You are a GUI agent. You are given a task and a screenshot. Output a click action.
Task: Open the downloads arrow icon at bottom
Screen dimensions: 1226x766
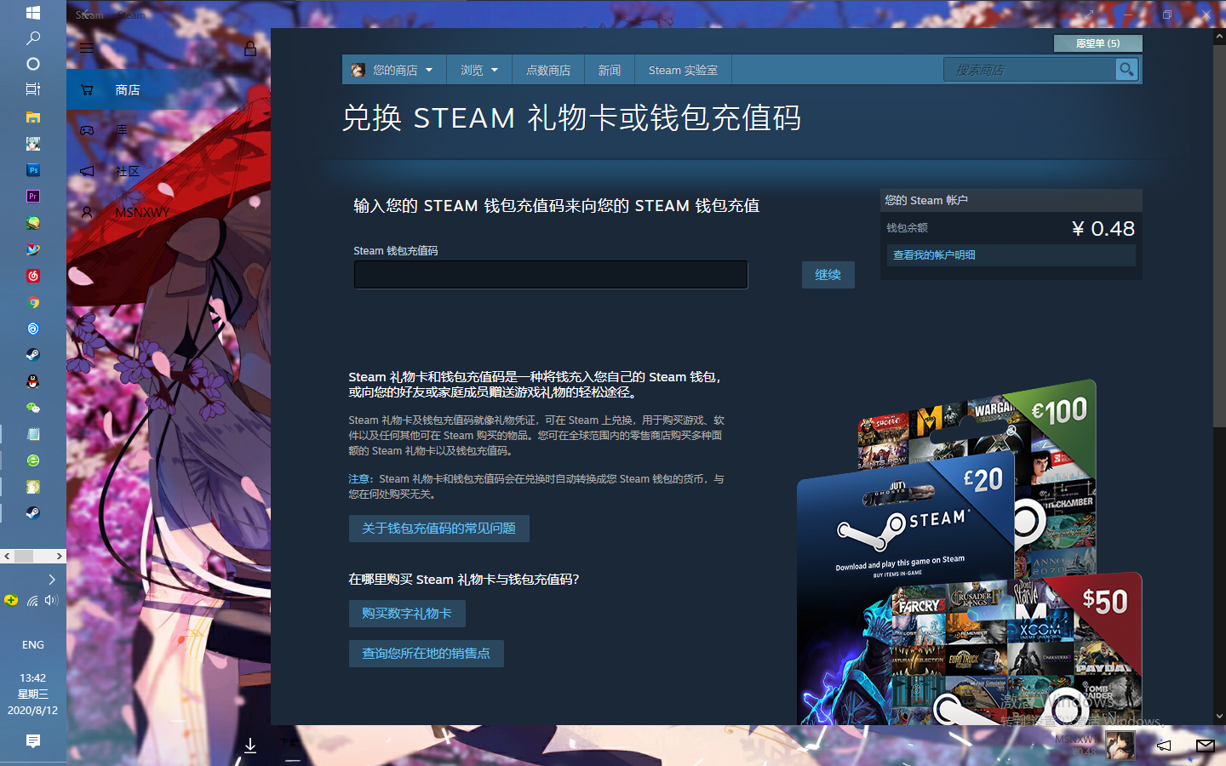250,746
